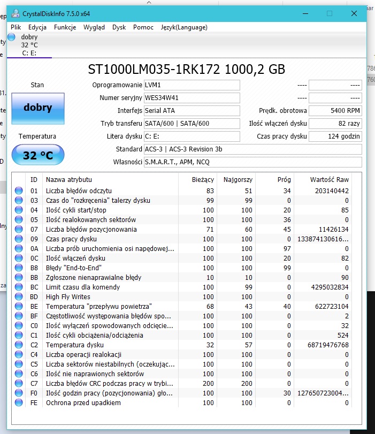Screen dimensions: 375x434
Task: Click 'Ilość realokowanych sektorów' attribute name
Action: (91, 220)
